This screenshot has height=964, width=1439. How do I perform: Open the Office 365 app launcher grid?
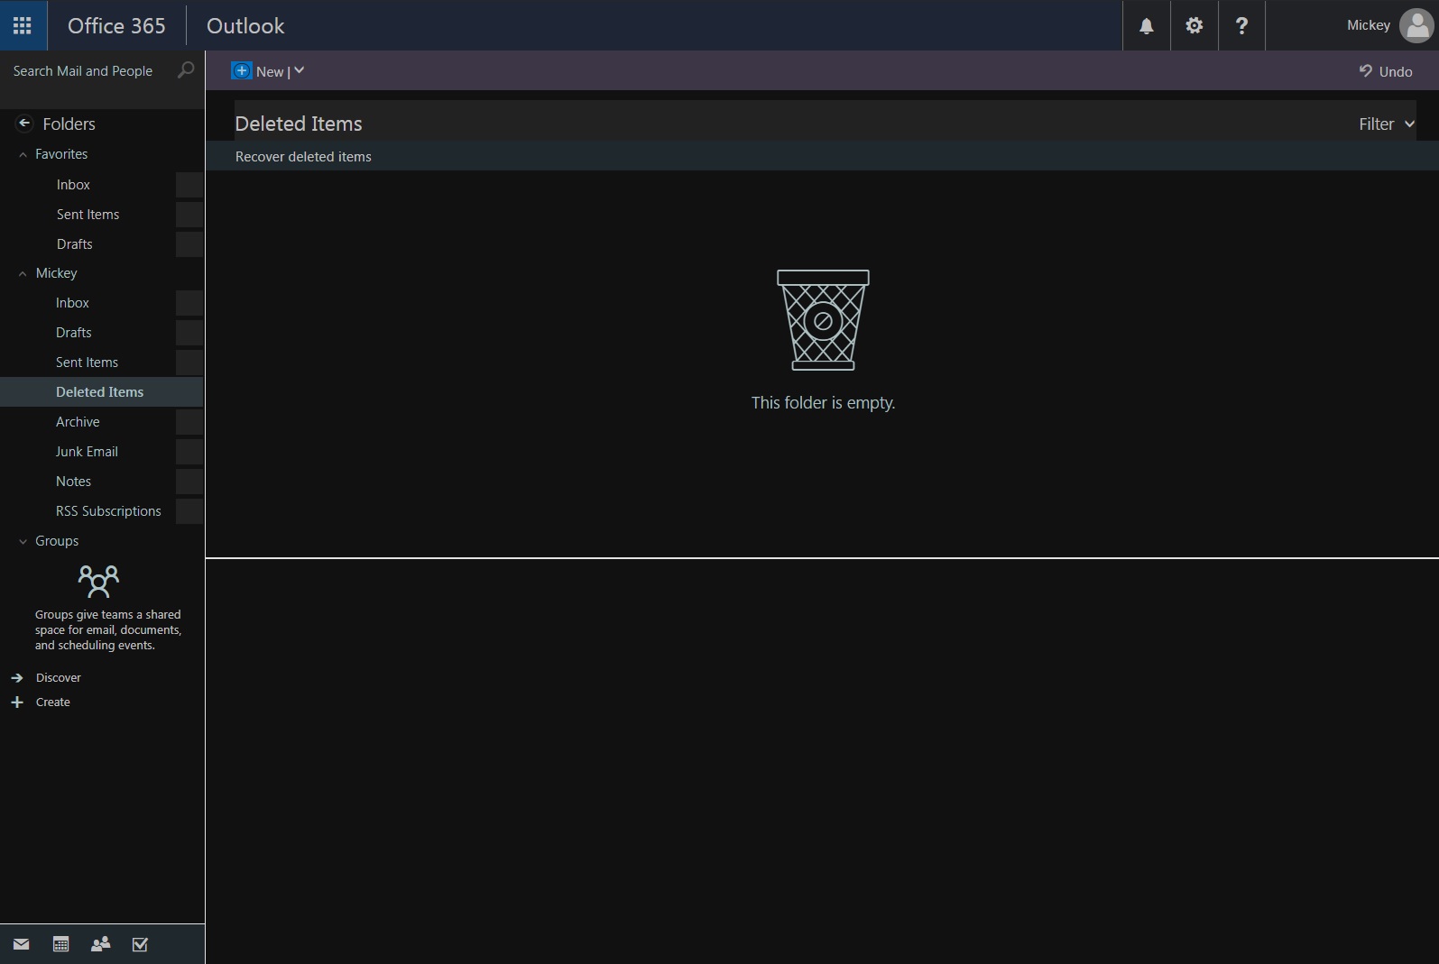[x=23, y=25]
